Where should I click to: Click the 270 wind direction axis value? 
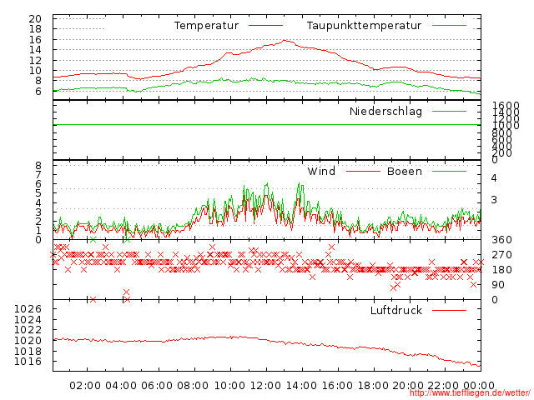(x=501, y=255)
